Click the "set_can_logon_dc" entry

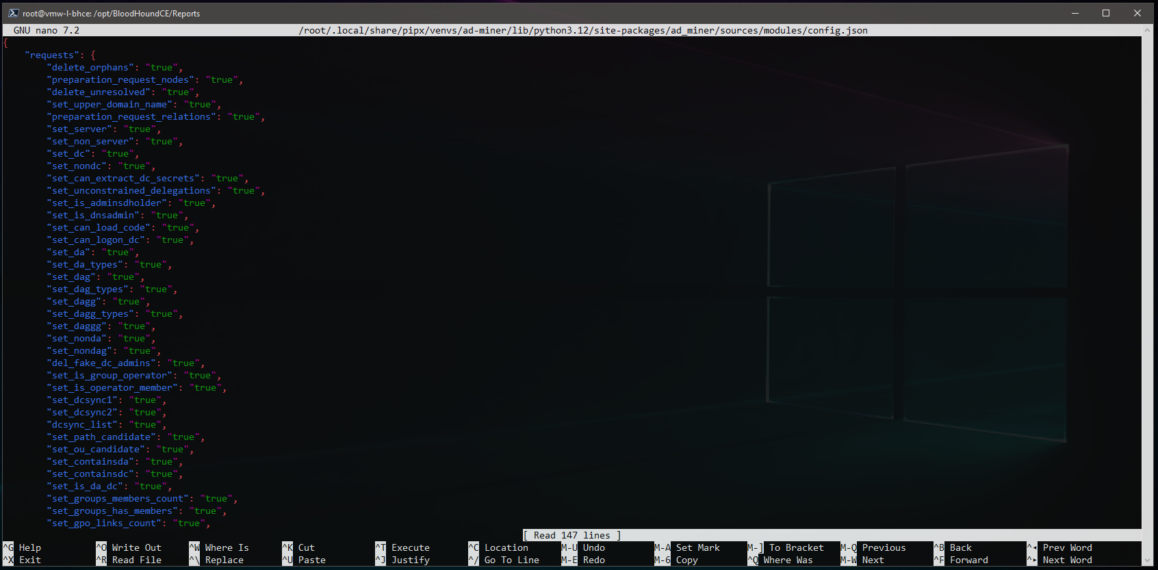click(x=120, y=240)
